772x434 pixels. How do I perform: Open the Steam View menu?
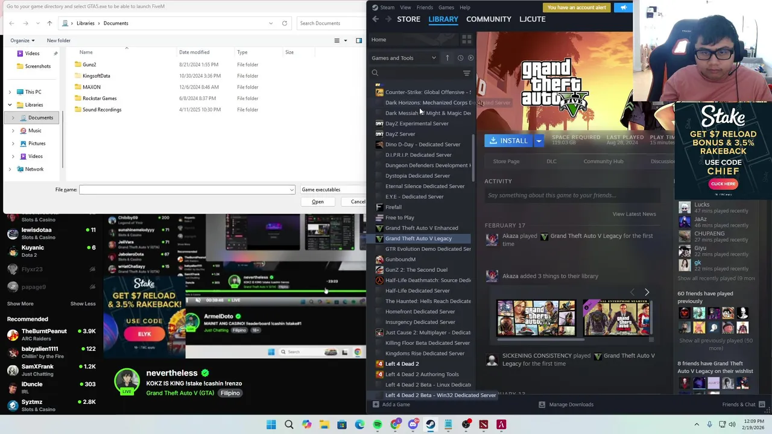pyautogui.click(x=405, y=7)
